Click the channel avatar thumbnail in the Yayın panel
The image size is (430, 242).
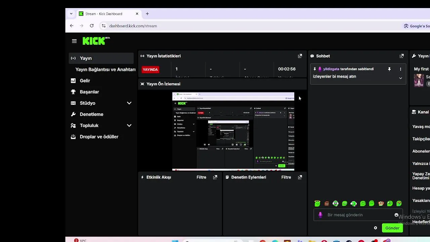coord(419,80)
